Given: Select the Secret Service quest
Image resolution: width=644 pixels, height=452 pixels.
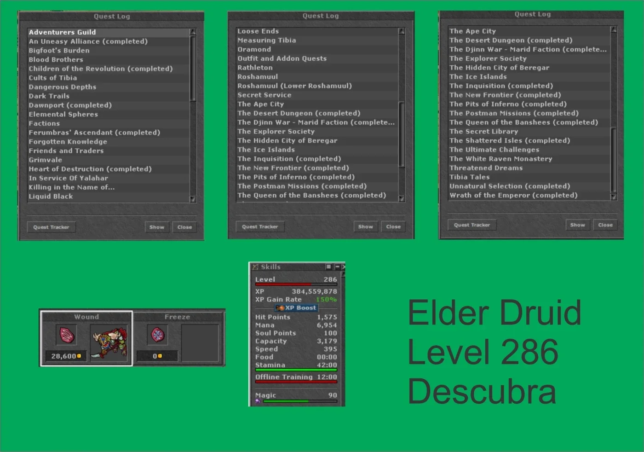Looking at the screenshot, I should point(317,95).
